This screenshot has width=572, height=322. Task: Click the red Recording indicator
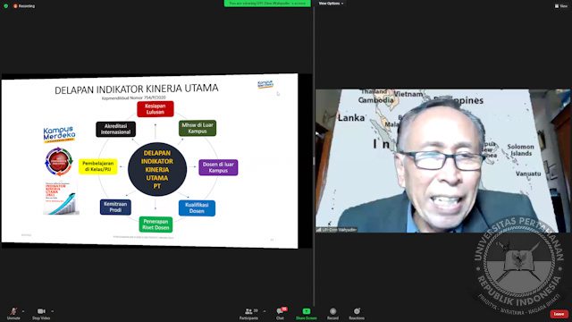24,6
